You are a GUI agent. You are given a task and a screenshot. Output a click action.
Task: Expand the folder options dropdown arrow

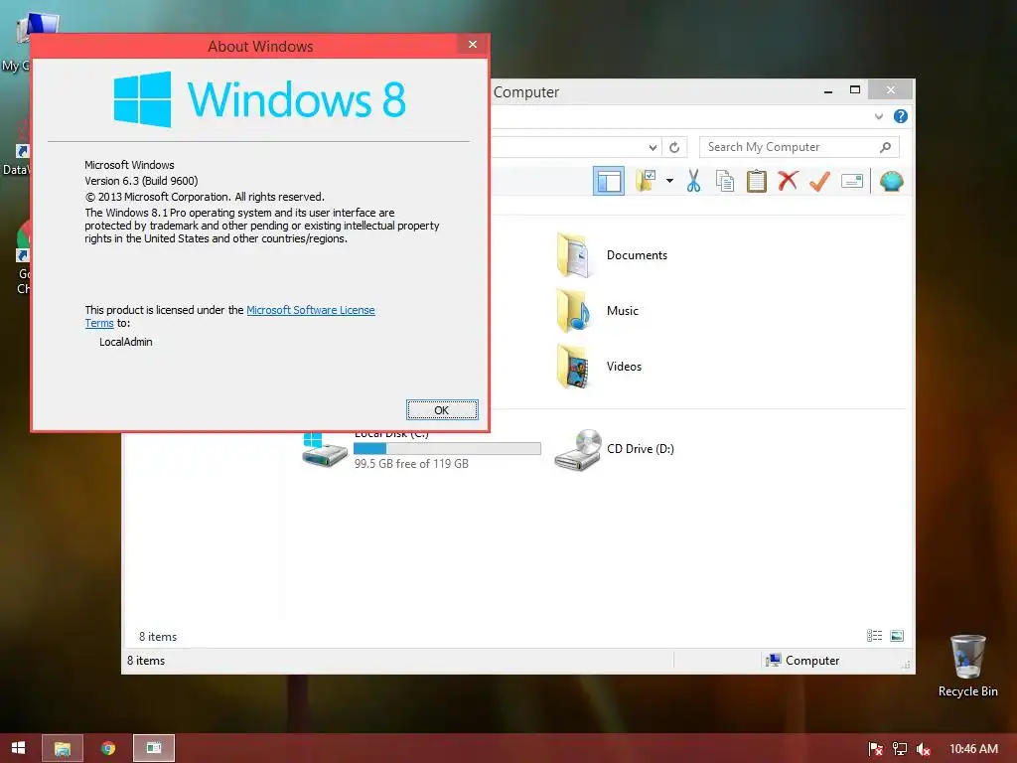point(669,181)
